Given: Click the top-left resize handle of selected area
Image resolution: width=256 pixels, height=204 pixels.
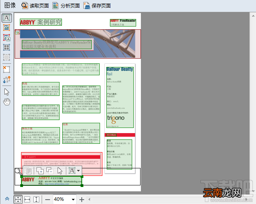Looking at the screenshot, I should point(21,177).
